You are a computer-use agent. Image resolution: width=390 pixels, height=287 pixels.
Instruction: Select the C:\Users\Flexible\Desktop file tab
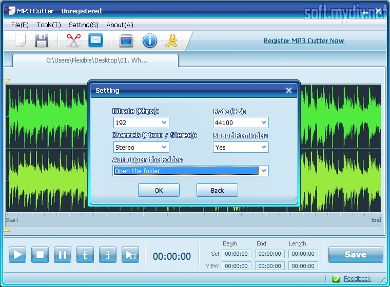(95, 60)
